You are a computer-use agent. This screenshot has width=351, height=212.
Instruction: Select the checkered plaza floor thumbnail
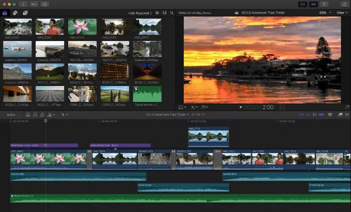(50, 94)
